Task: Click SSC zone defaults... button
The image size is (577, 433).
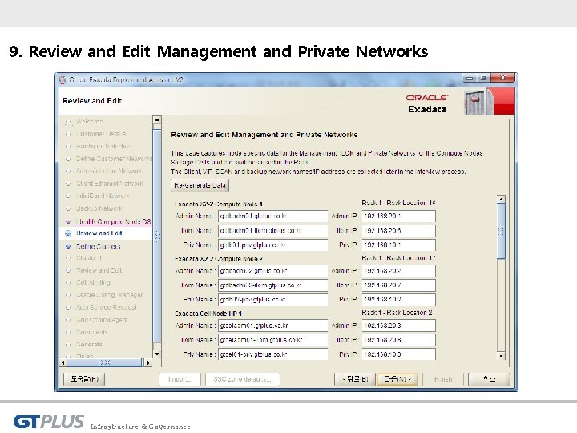Action: (x=243, y=378)
